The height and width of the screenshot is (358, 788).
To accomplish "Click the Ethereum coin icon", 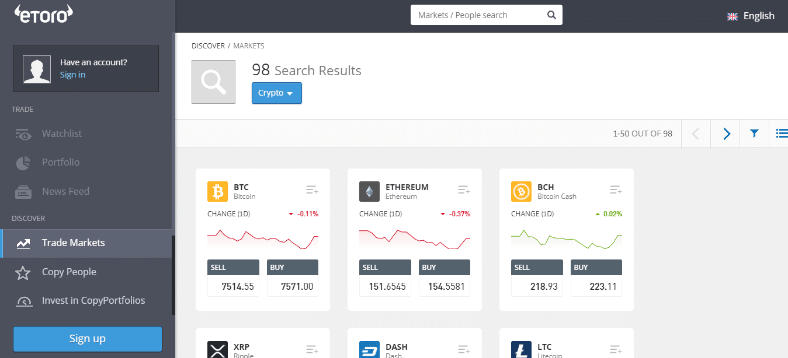I will [x=369, y=191].
